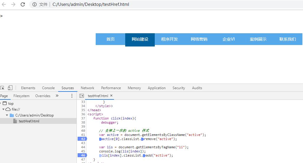Activate the inspect element picker icon
The image size is (303, 163).
pos(2,88)
